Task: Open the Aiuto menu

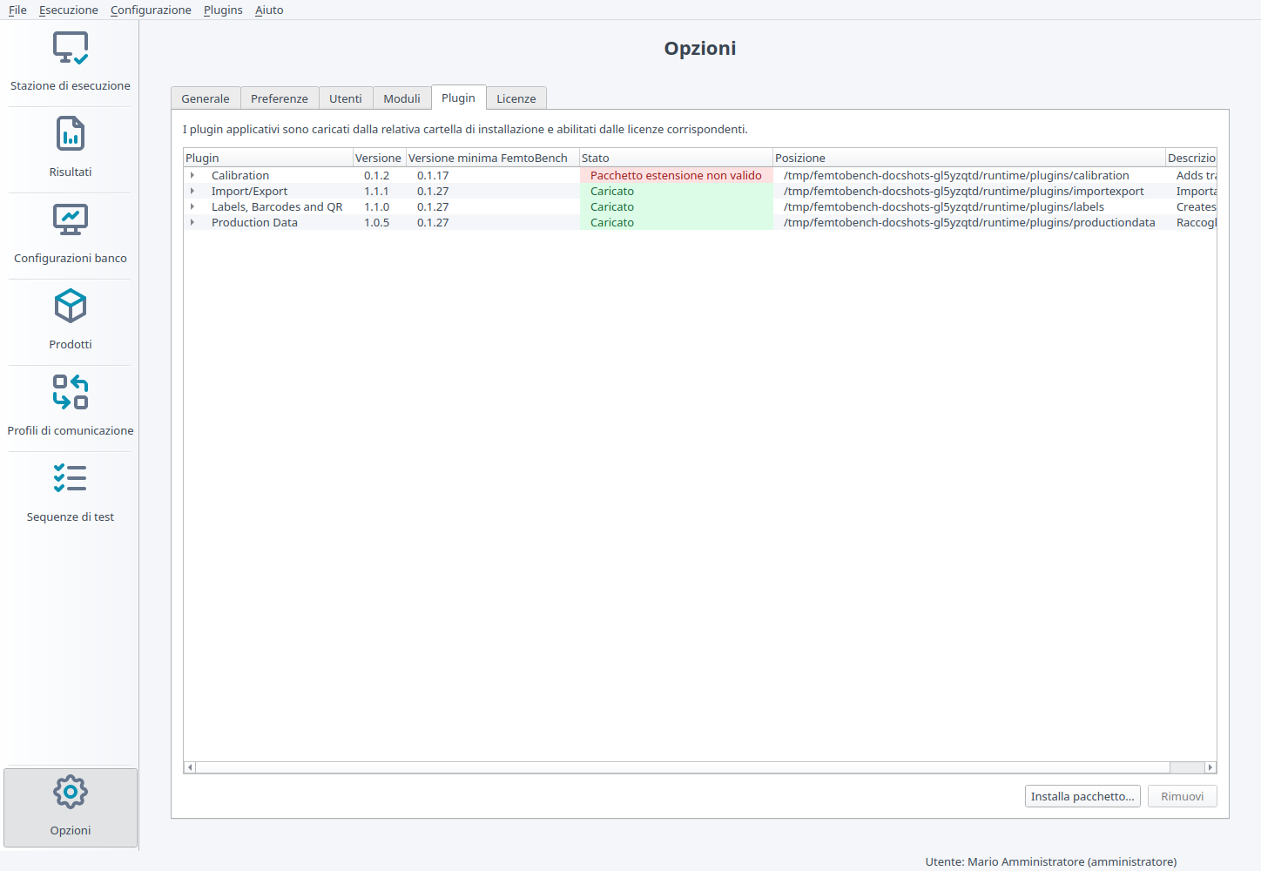Action: coord(269,10)
